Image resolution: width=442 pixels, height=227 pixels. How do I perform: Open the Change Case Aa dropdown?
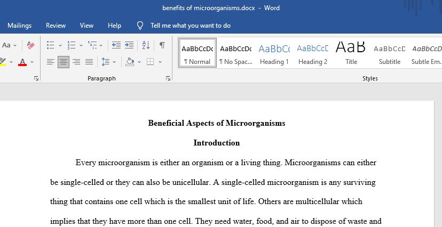(9, 45)
